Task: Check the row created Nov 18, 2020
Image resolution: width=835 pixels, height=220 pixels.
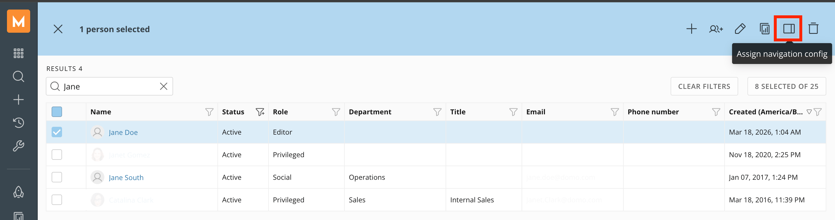Action: pyautogui.click(x=57, y=155)
